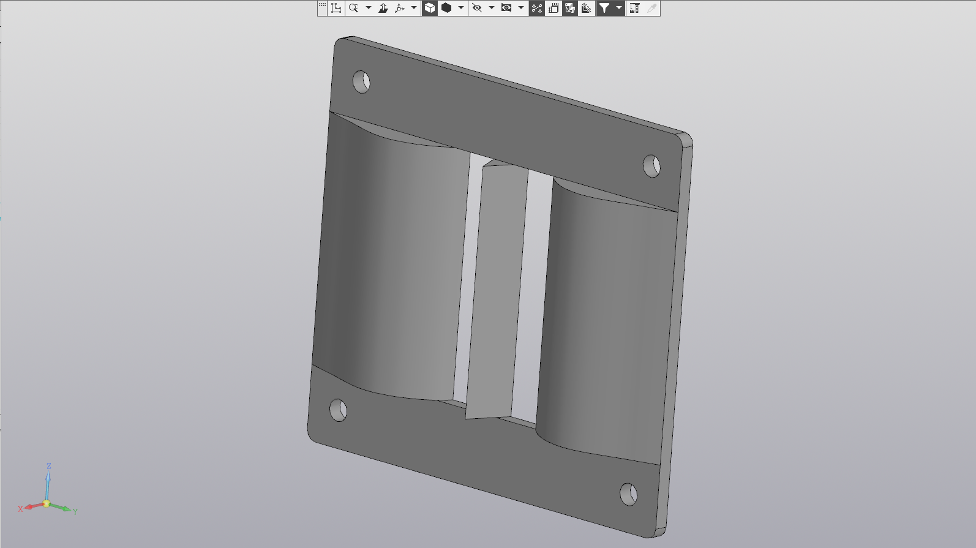The height and width of the screenshot is (548, 976).
Task: Toggle the hide objects crossed-eye icon
Action: click(477, 8)
